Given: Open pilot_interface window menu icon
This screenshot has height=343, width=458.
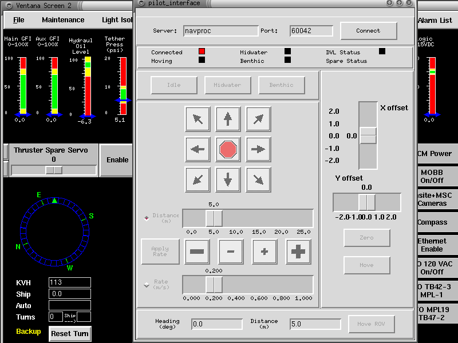Looking at the screenshot, I should click(x=141, y=3).
